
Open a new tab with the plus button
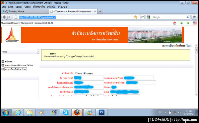[100, 11]
